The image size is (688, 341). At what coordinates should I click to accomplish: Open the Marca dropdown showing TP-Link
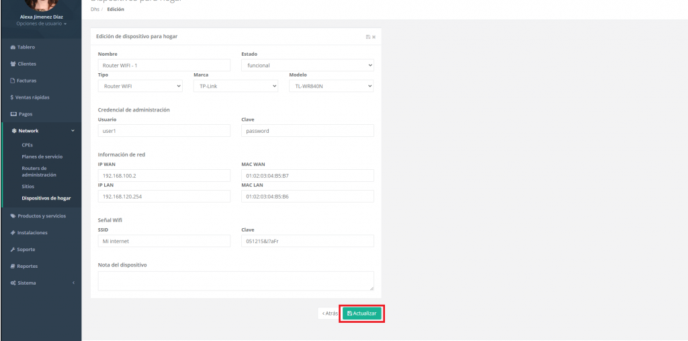(x=235, y=86)
